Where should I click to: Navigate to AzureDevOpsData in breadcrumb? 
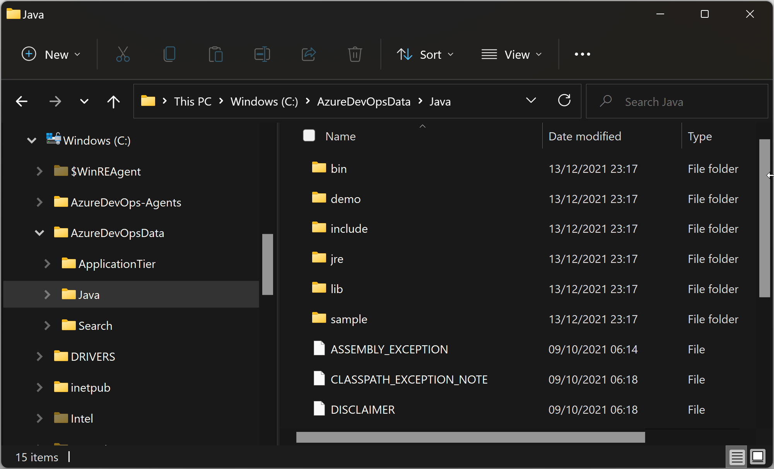click(364, 102)
